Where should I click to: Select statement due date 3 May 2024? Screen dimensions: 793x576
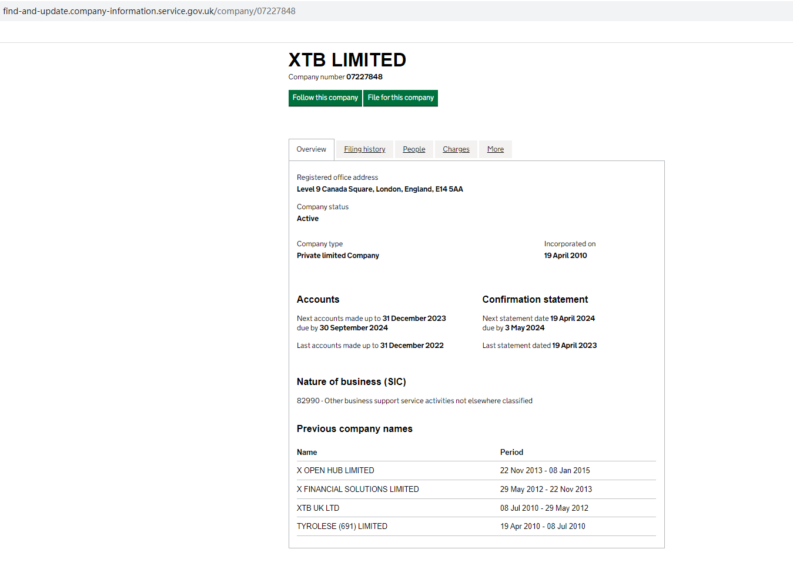[x=525, y=328]
